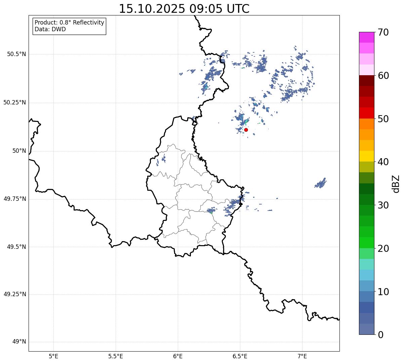Click the 6°E longitude label
This screenshot has height=363, width=404.
178,356
